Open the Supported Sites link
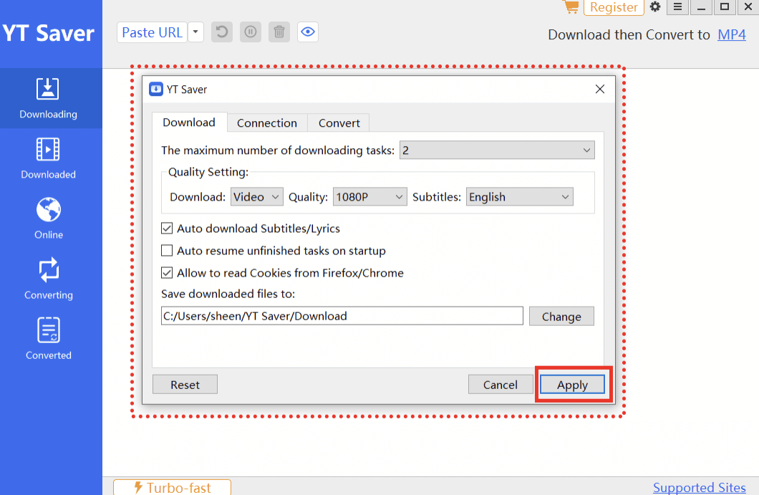 coord(700,487)
